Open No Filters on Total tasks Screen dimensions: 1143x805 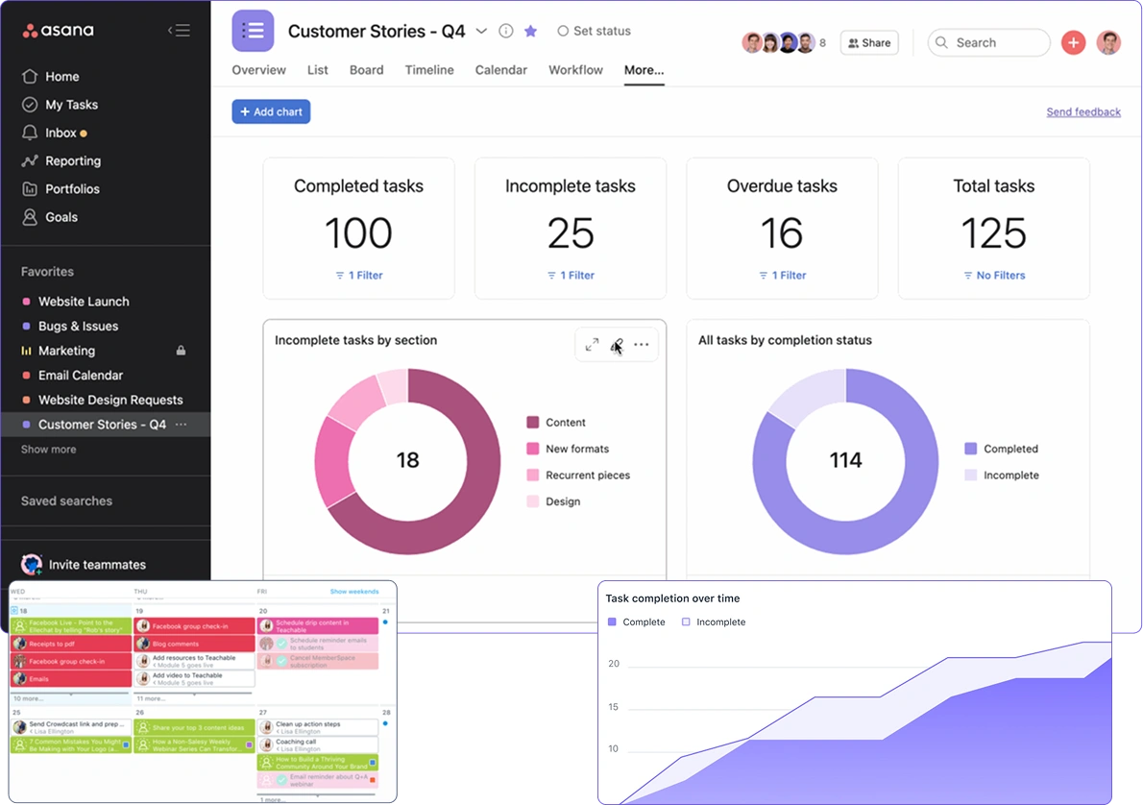[994, 275]
